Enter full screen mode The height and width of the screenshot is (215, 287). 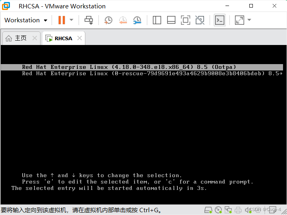coord(185,20)
